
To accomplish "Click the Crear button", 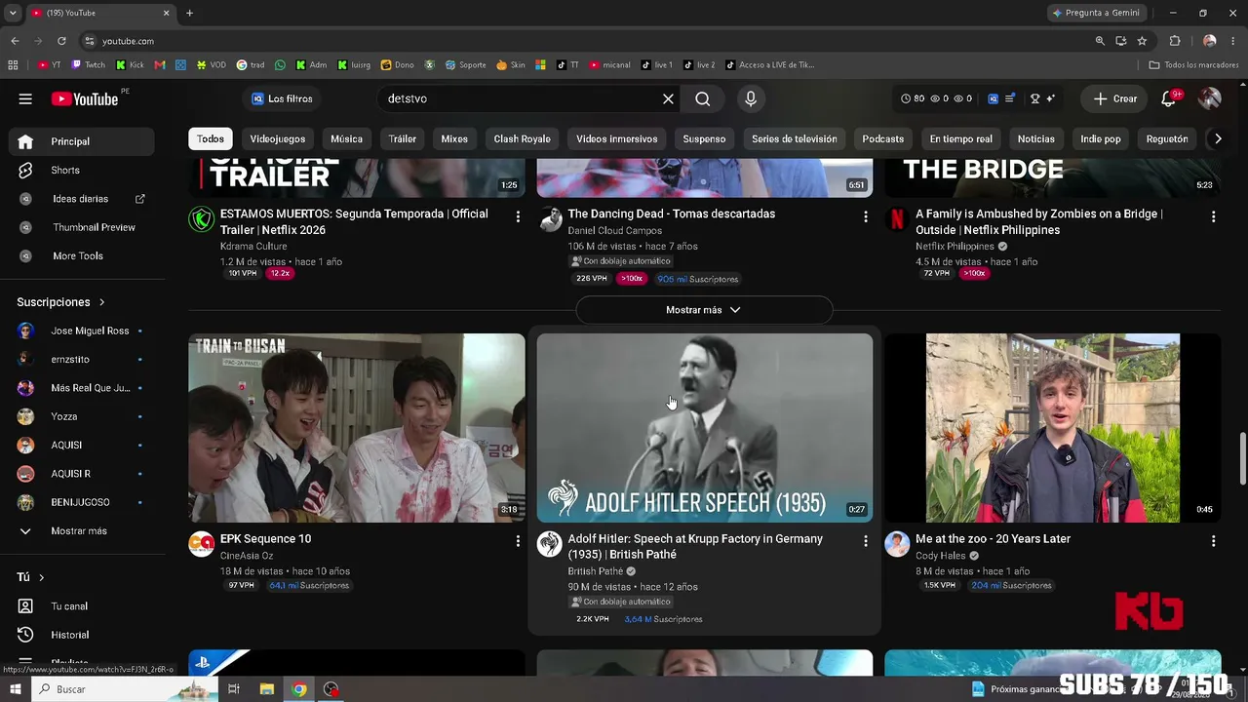I will coord(1115,98).
